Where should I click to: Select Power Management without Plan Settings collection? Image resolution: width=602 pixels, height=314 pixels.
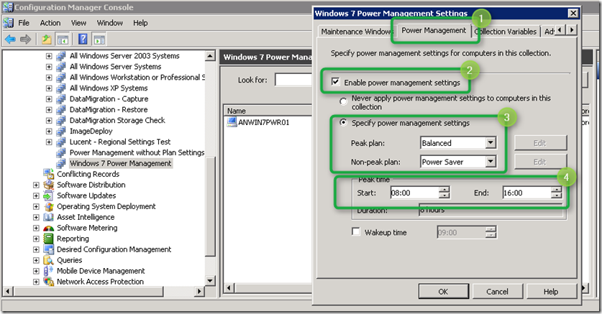click(x=137, y=152)
